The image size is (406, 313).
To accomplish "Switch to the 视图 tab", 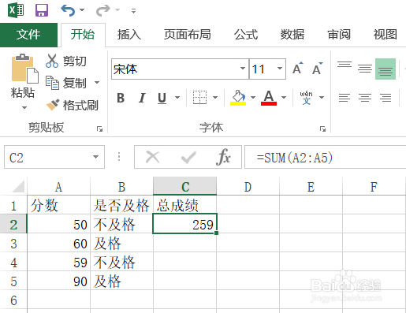I will (386, 35).
